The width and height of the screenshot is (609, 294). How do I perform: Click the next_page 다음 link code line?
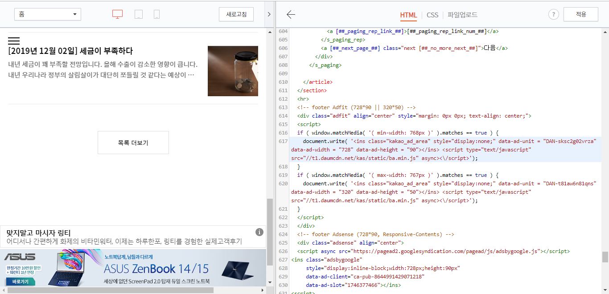(x=414, y=48)
